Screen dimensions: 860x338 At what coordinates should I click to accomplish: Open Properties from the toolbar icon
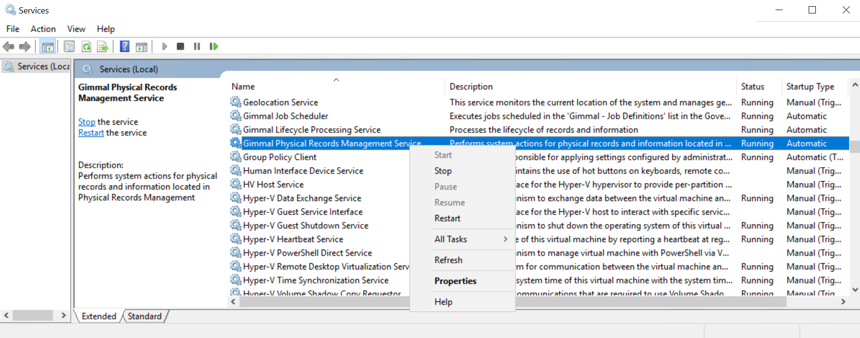[x=69, y=47]
